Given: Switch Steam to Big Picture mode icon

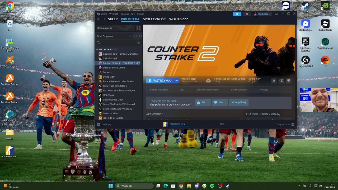Looking at the screenshot, I should coord(276,14).
